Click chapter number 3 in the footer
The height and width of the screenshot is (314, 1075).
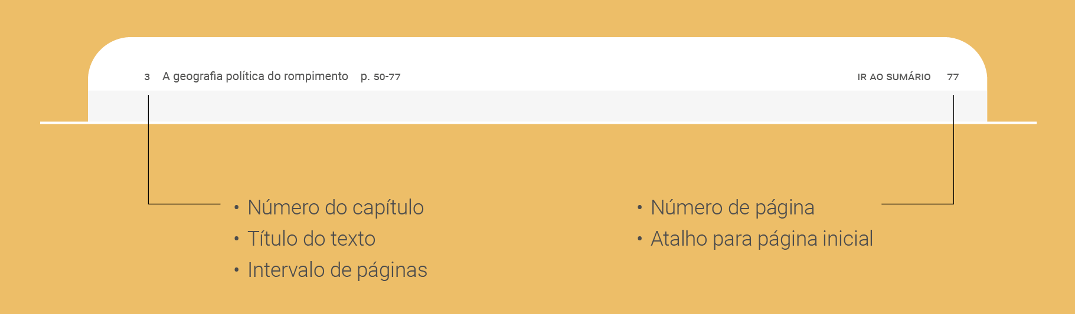(147, 77)
